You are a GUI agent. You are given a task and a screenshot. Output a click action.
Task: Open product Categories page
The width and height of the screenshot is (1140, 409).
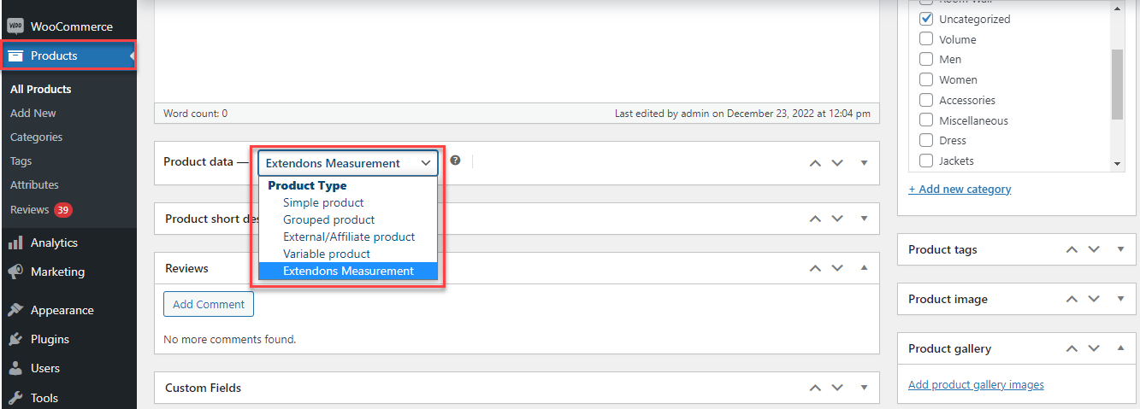[37, 137]
